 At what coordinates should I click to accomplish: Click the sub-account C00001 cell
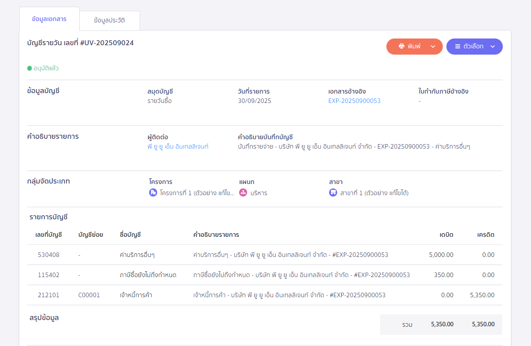pos(89,295)
